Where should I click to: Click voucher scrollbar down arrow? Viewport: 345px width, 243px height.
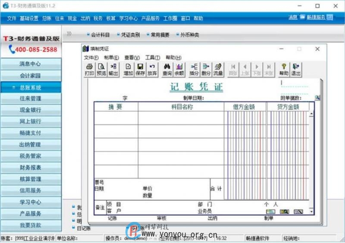click(311, 212)
